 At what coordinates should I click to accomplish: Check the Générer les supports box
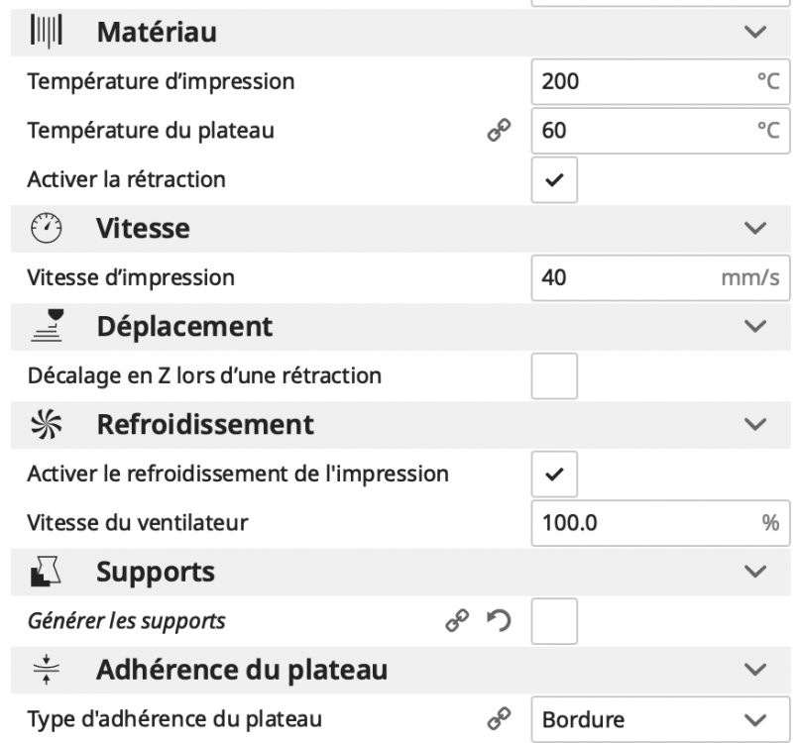coord(555,622)
